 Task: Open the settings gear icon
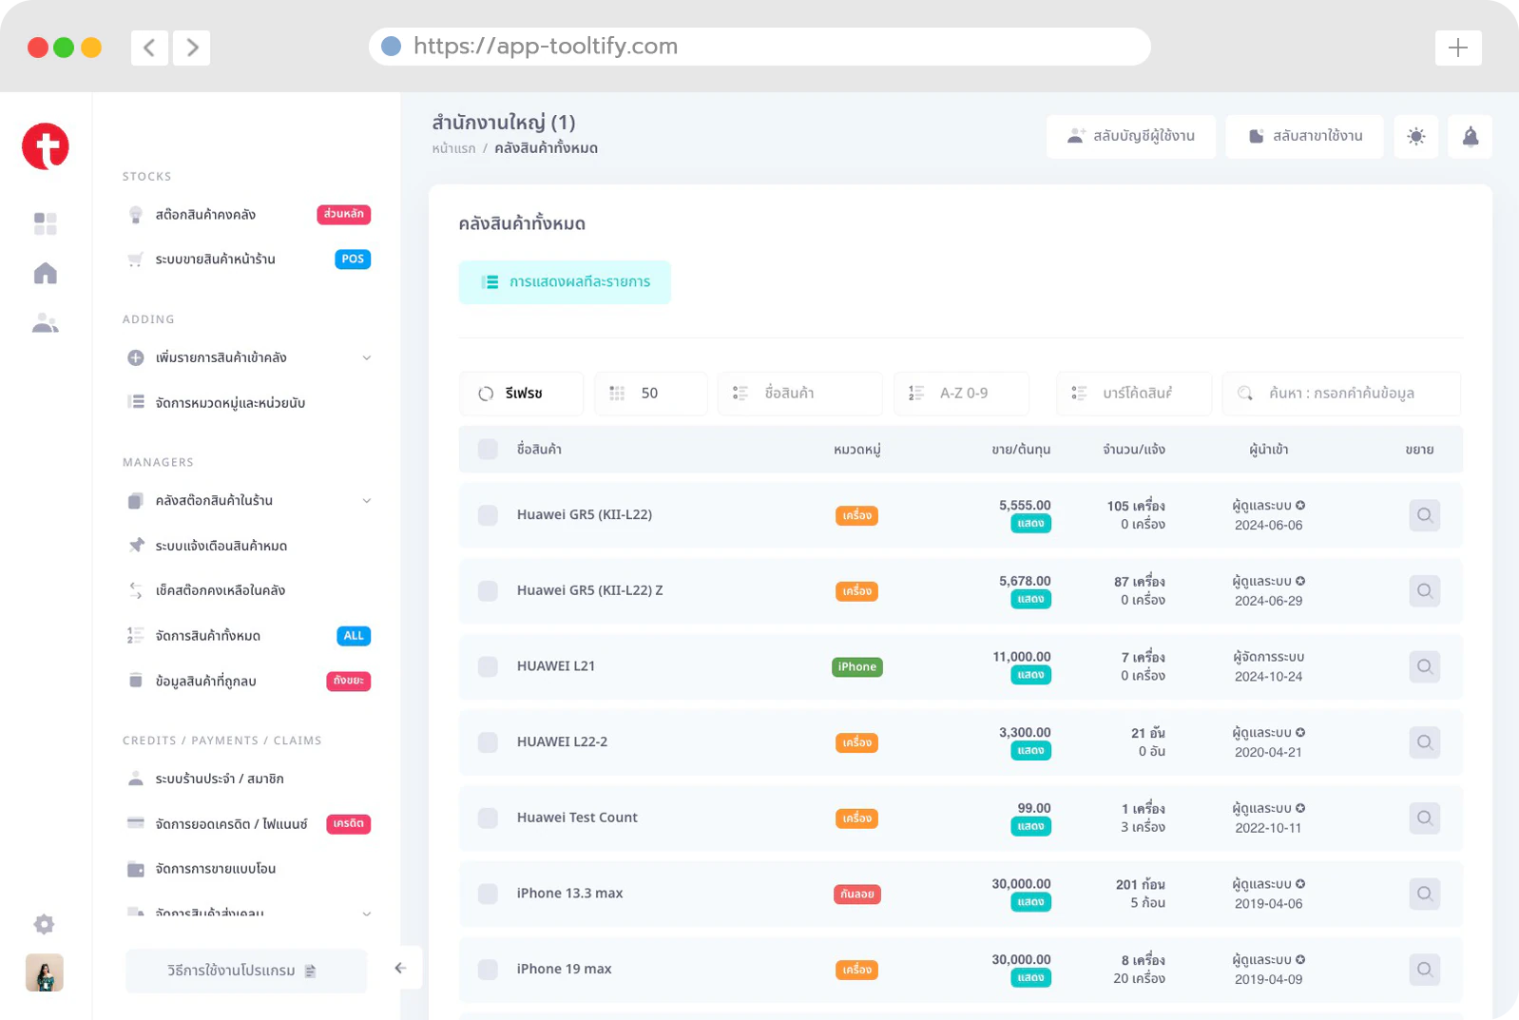click(44, 924)
